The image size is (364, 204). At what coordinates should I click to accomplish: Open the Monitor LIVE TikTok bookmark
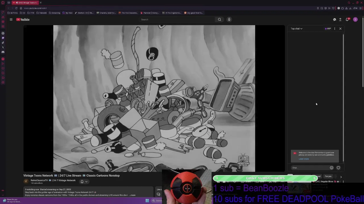click(x=84, y=13)
